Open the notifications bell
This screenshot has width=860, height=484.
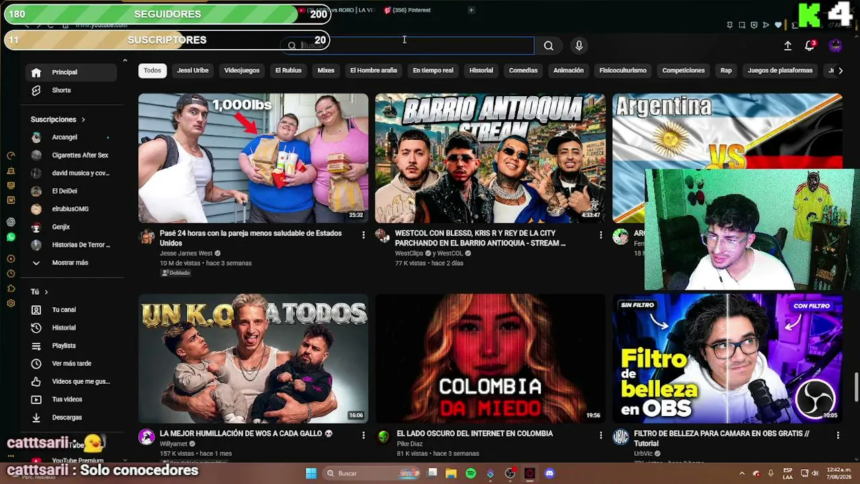pyautogui.click(x=810, y=46)
